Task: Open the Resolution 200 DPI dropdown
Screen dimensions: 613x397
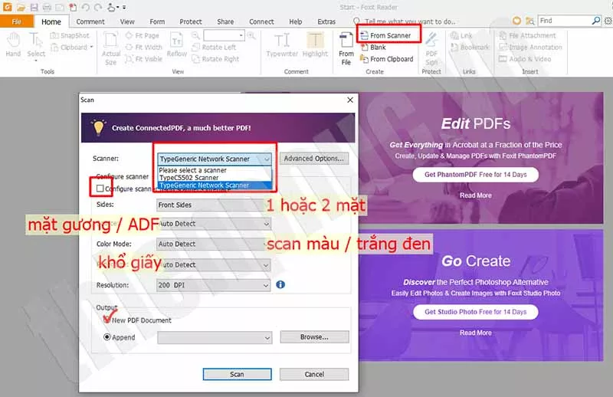Action: 214,284
